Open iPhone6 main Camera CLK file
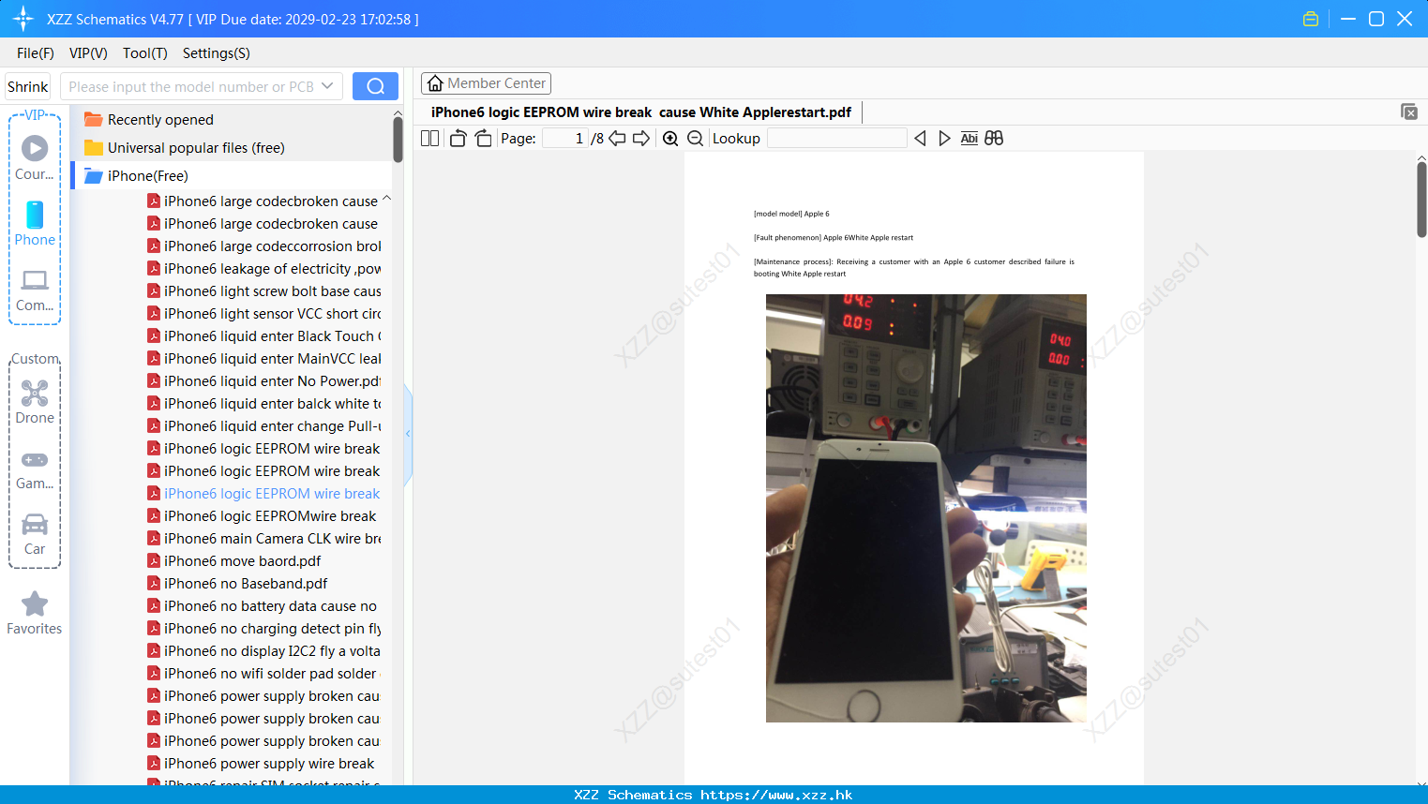Image resolution: width=1428 pixels, height=804 pixels. pyautogui.click(x=264, y=539)
